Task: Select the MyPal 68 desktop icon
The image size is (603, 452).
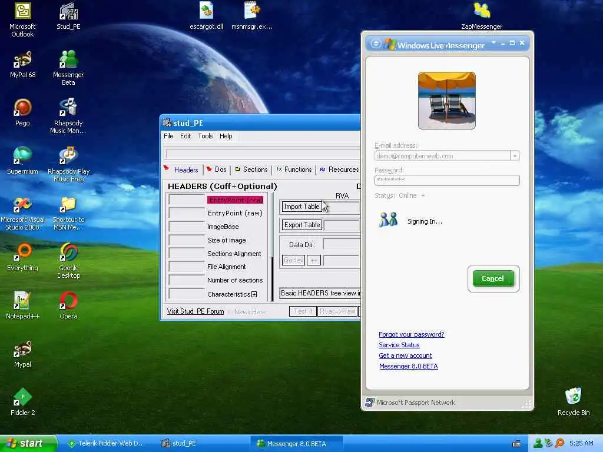Action: [x=22, y=65]
